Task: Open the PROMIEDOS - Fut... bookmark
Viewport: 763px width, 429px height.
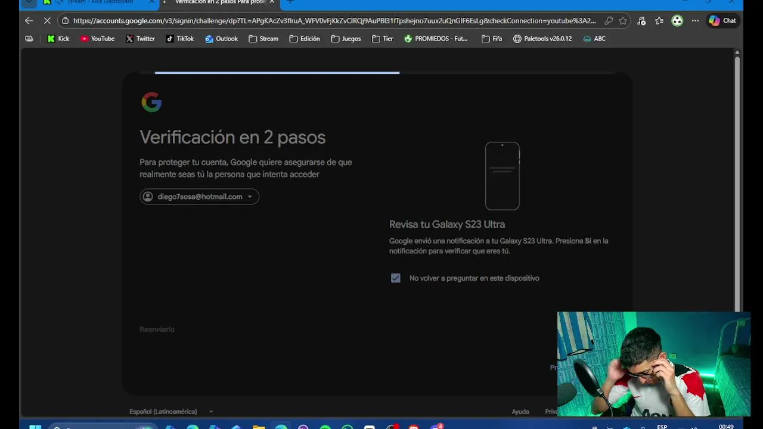Action: [x=436, y=39]
